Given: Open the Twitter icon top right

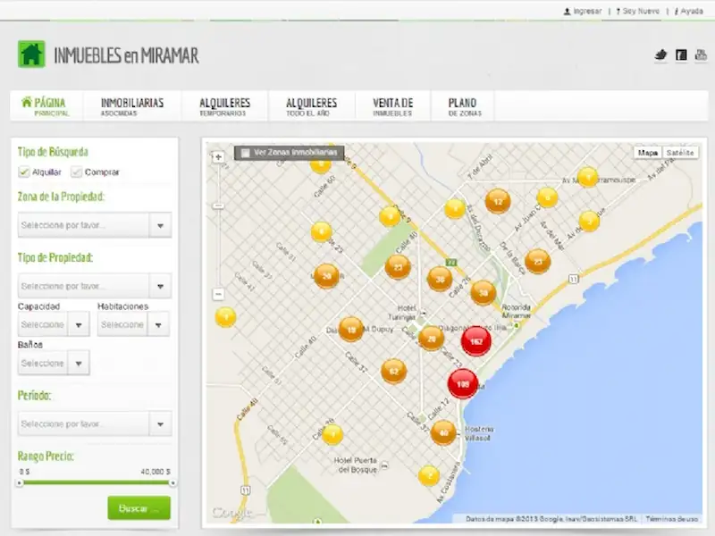Looking at the screenshot, I should (x=660, y=54).
